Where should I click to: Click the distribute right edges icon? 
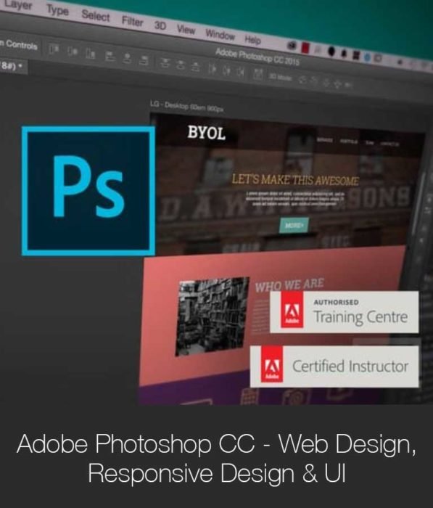click(x=240, y=72)
